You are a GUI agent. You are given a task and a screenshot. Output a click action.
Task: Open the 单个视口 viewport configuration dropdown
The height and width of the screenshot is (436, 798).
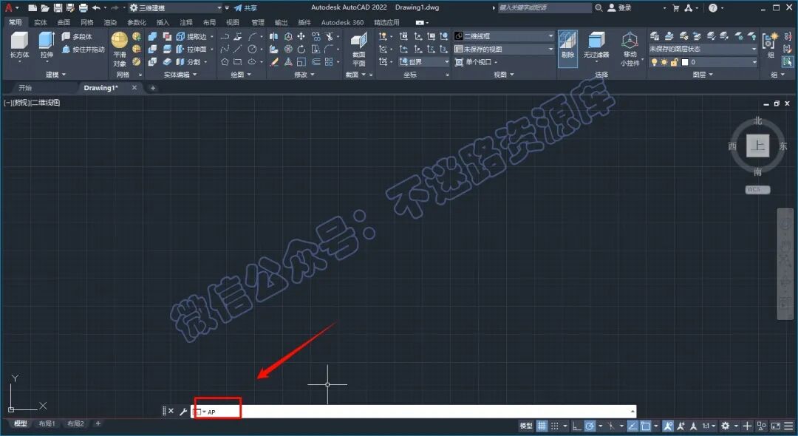476,61
